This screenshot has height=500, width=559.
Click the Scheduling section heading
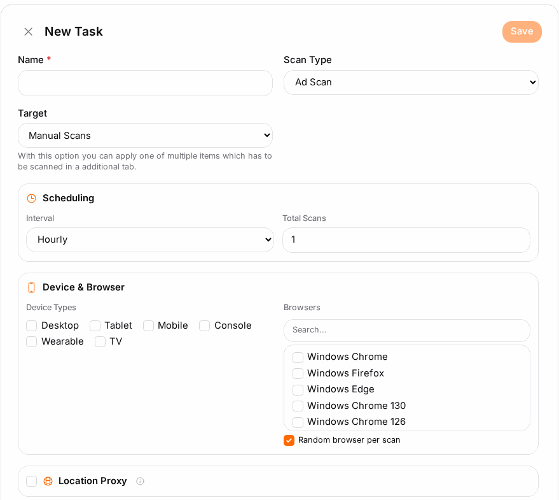point(68,198)
